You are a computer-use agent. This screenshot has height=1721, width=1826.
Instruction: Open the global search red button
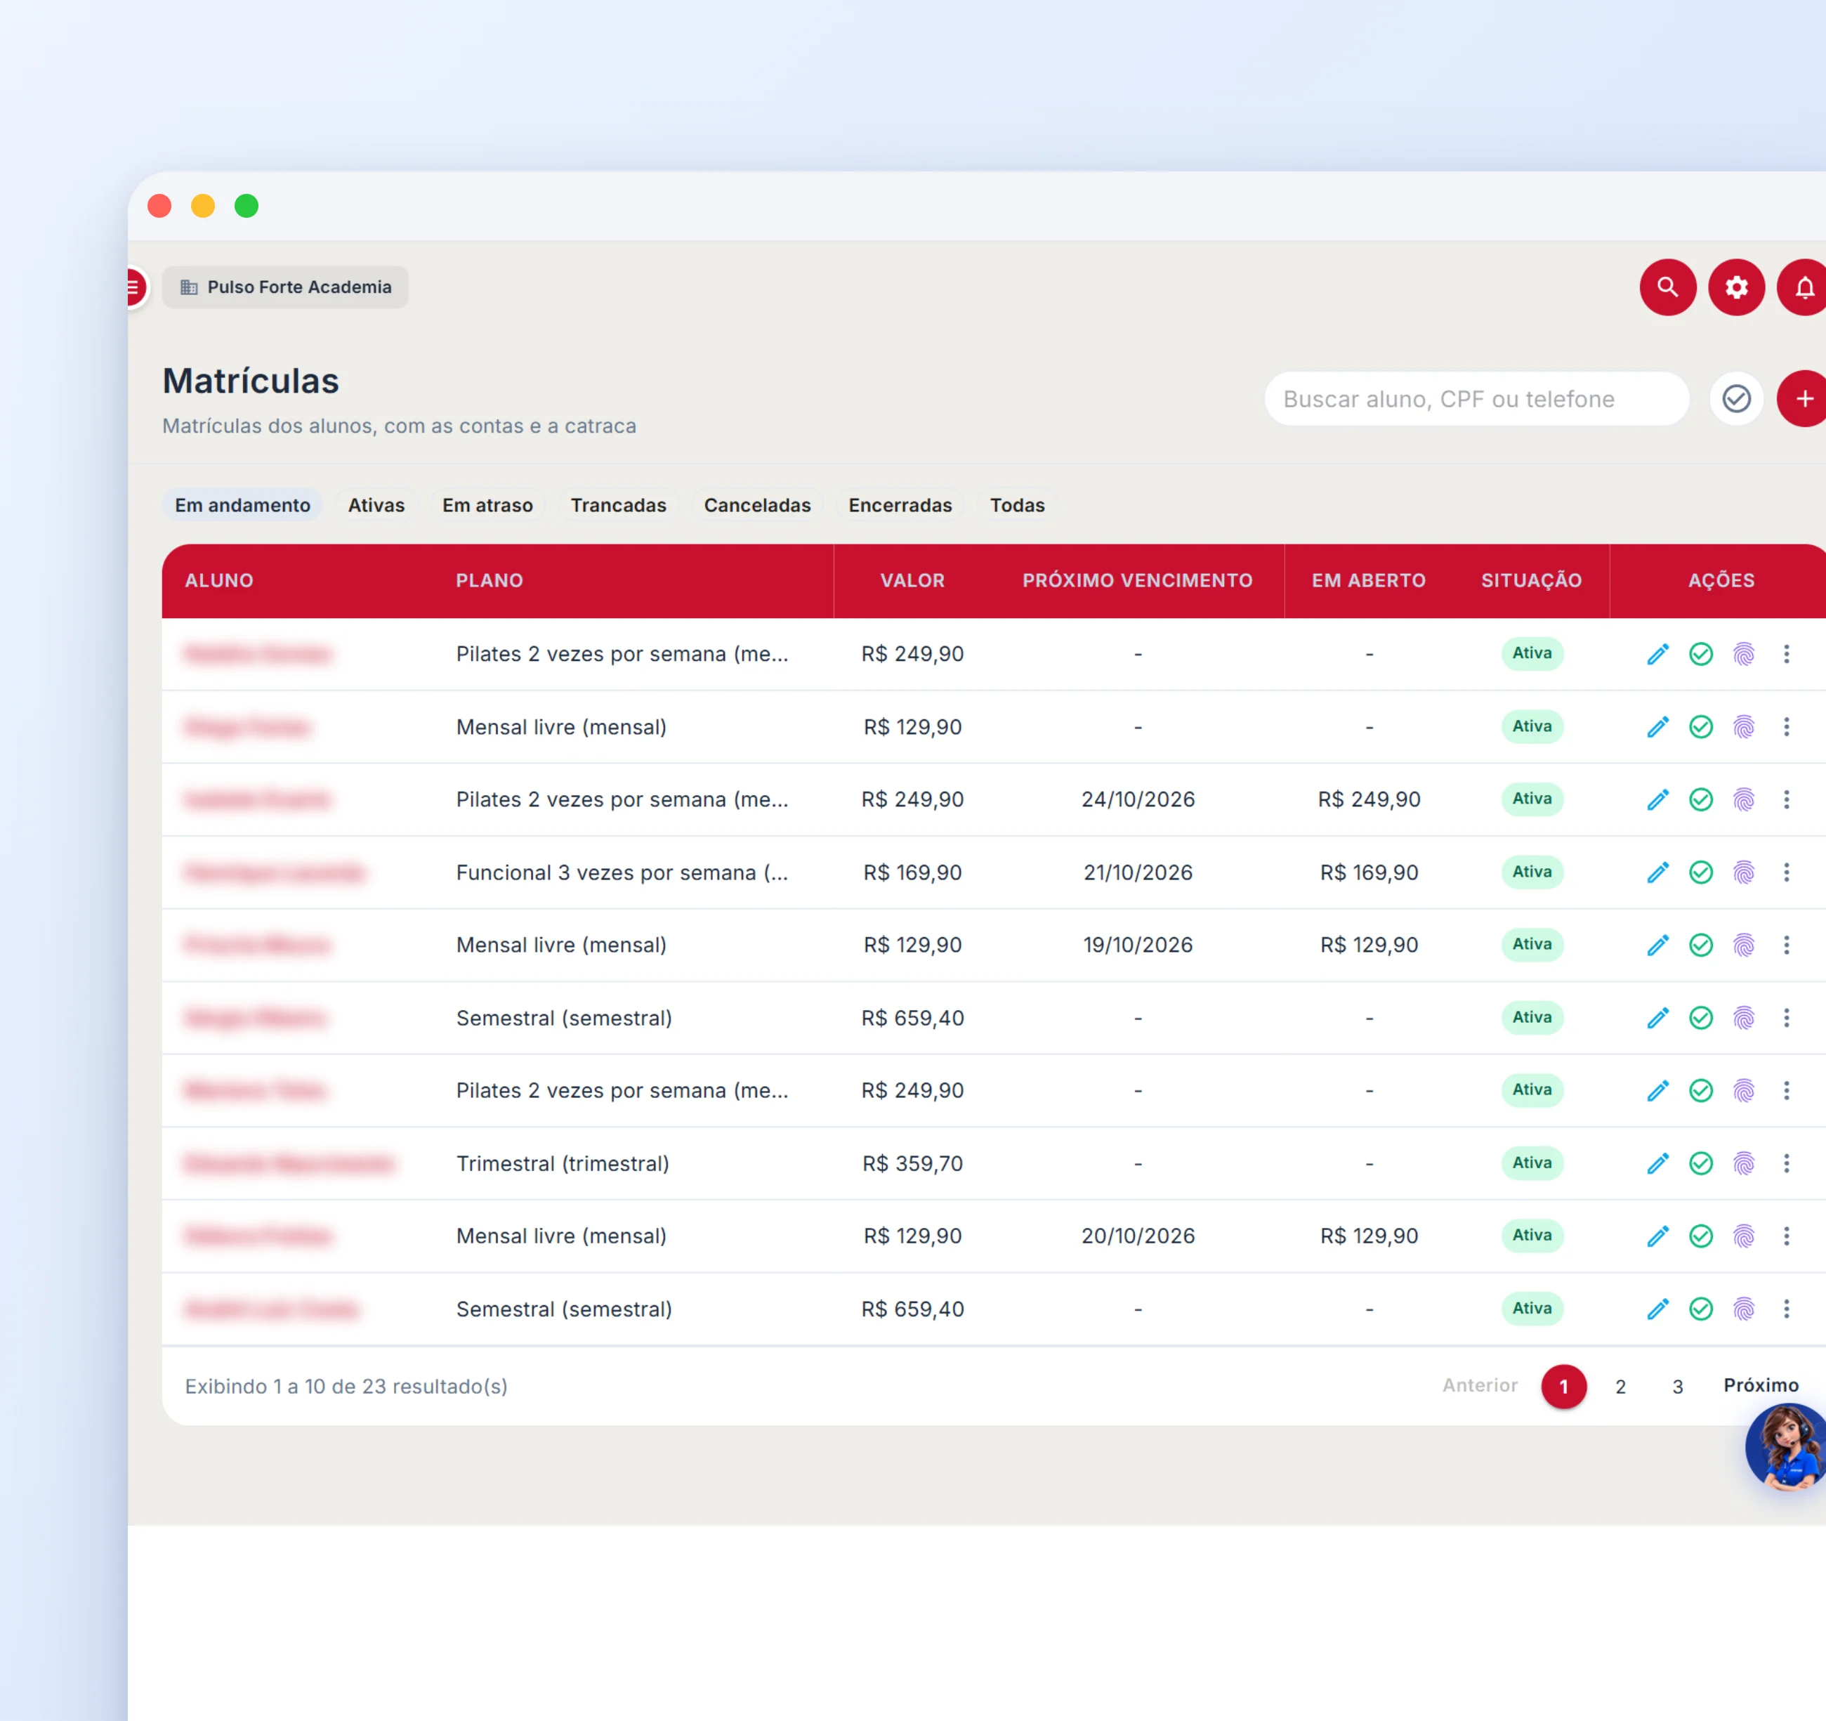point(1667,287)
